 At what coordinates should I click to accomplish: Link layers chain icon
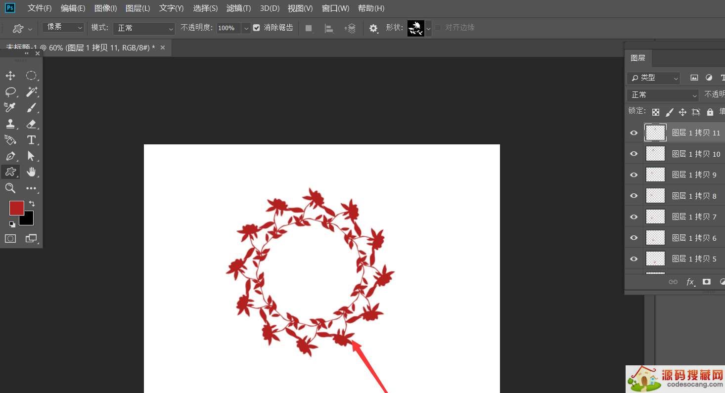(673, 282)
